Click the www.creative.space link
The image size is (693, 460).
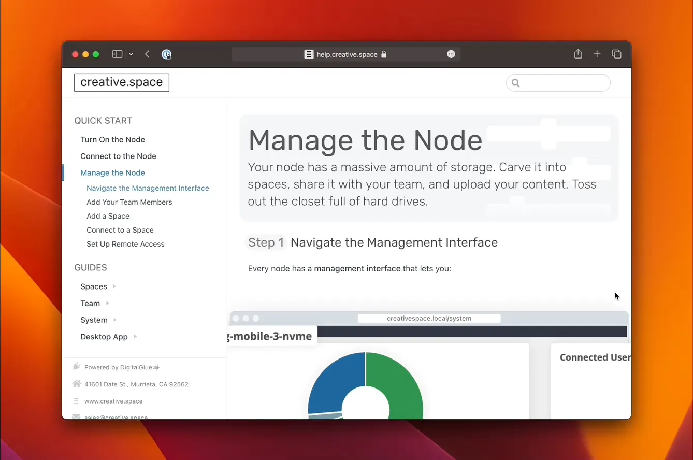pos(113,401)
